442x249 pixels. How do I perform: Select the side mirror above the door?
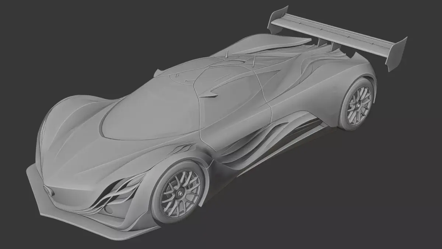tap(208, 96)
